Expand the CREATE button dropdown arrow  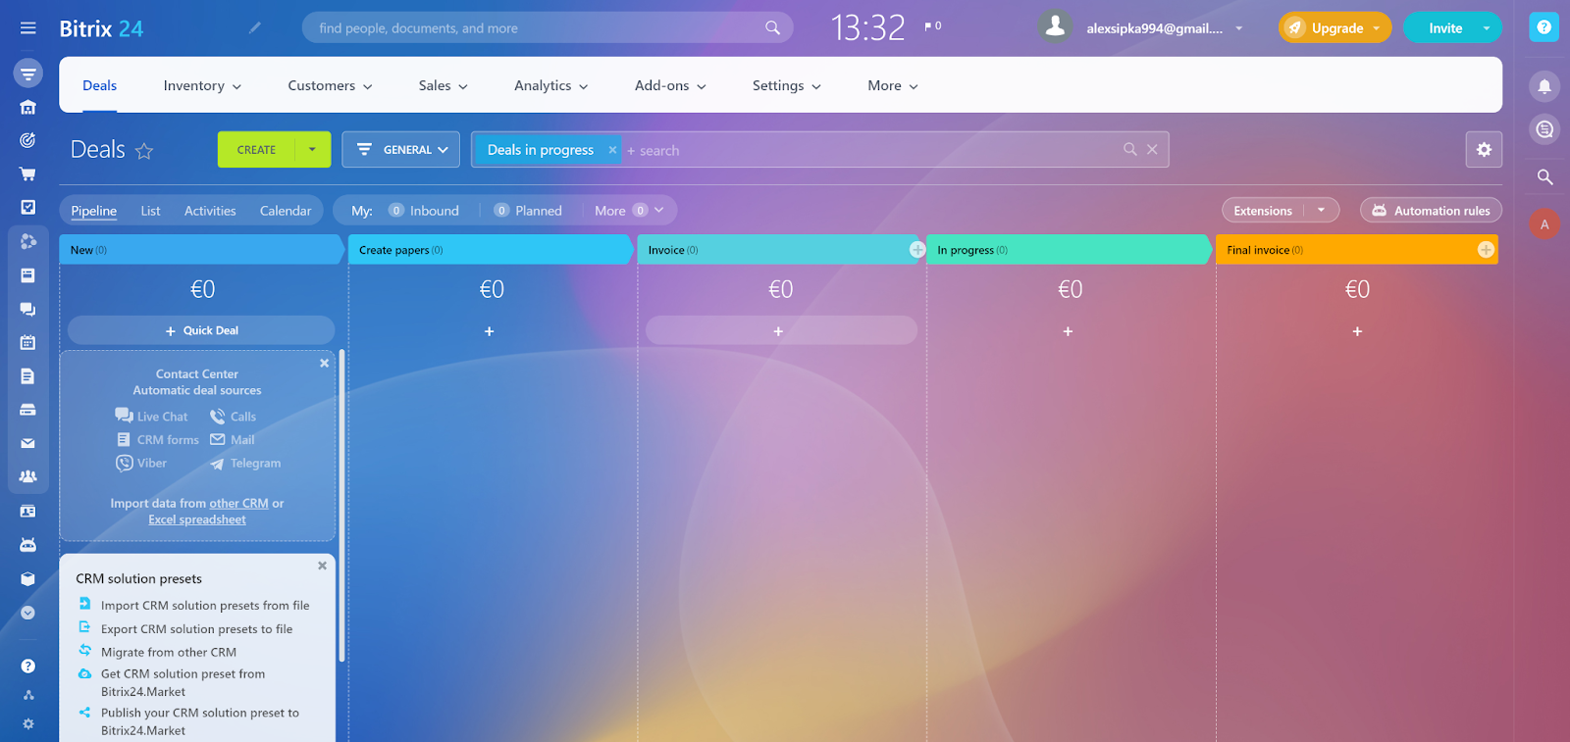pos(312,150)
